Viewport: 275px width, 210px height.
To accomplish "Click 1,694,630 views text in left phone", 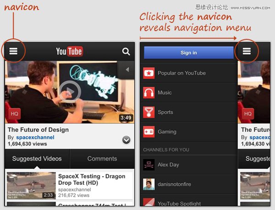I will pyautogui.click(x=27, y=144).
